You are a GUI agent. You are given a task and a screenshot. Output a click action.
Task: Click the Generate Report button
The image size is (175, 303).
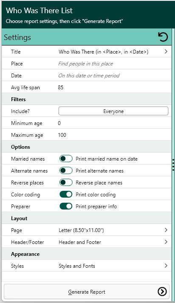87,292
